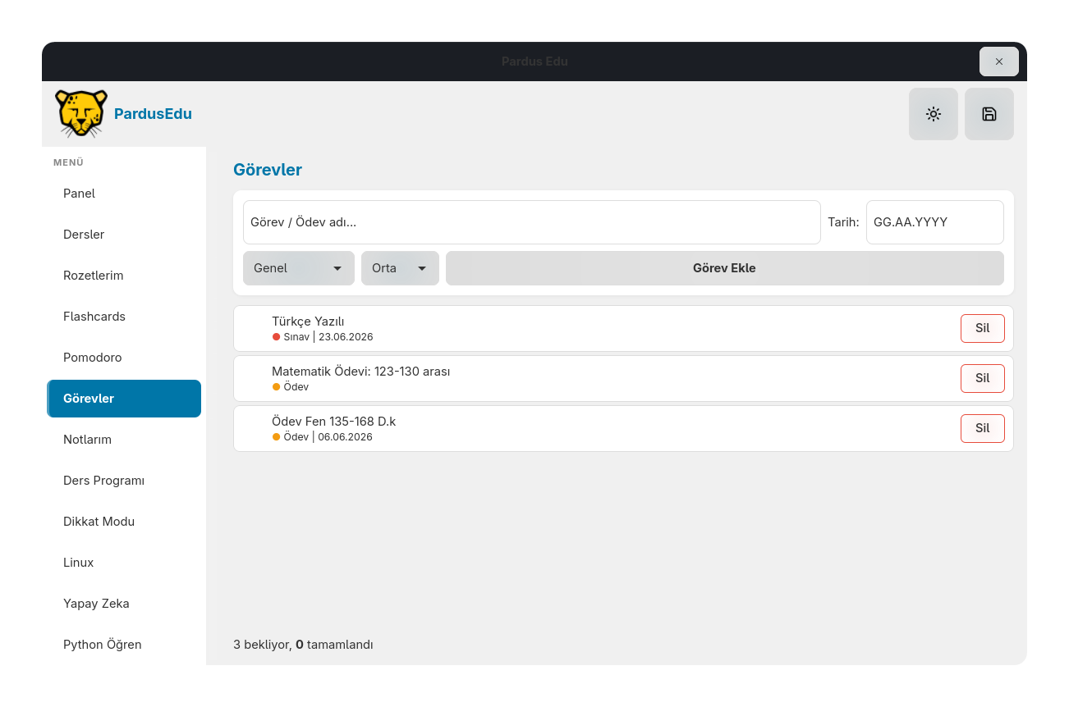This screenshot has height=707, width=1069.
Task: Open the Genel category dropdown
Action: click(x=299, y=268)
